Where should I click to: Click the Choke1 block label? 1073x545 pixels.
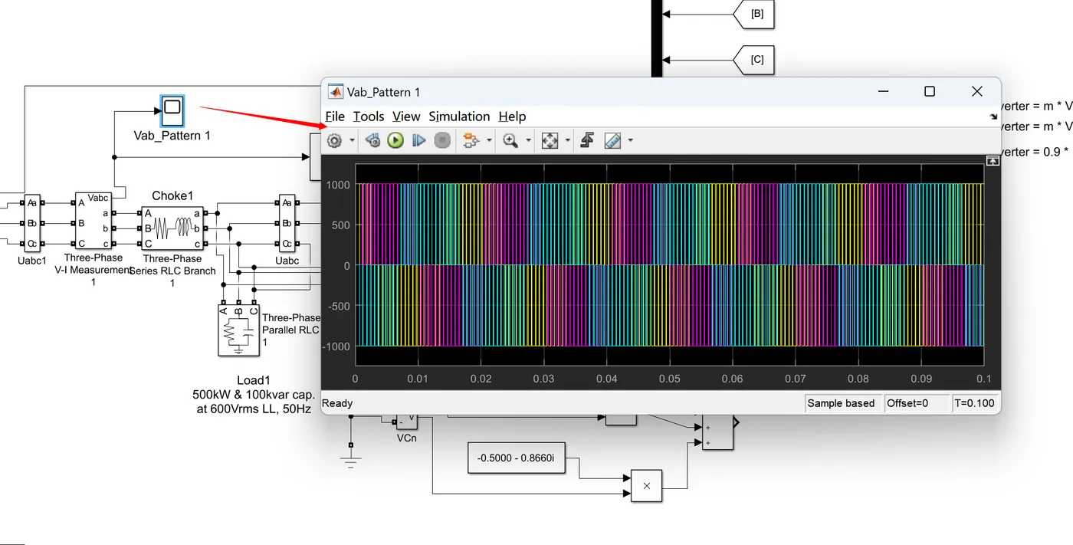[x=172, y=196]
